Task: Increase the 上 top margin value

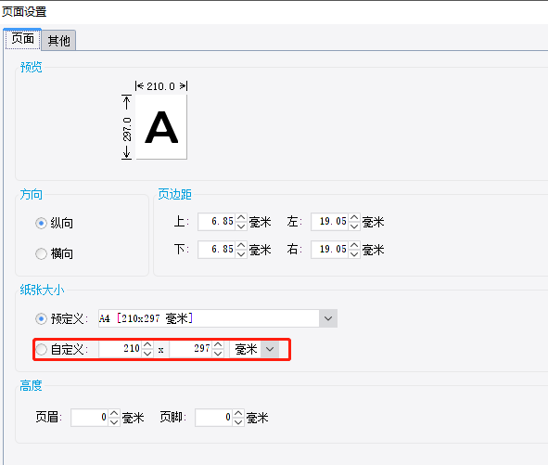Action: click(x=241, y=217)
